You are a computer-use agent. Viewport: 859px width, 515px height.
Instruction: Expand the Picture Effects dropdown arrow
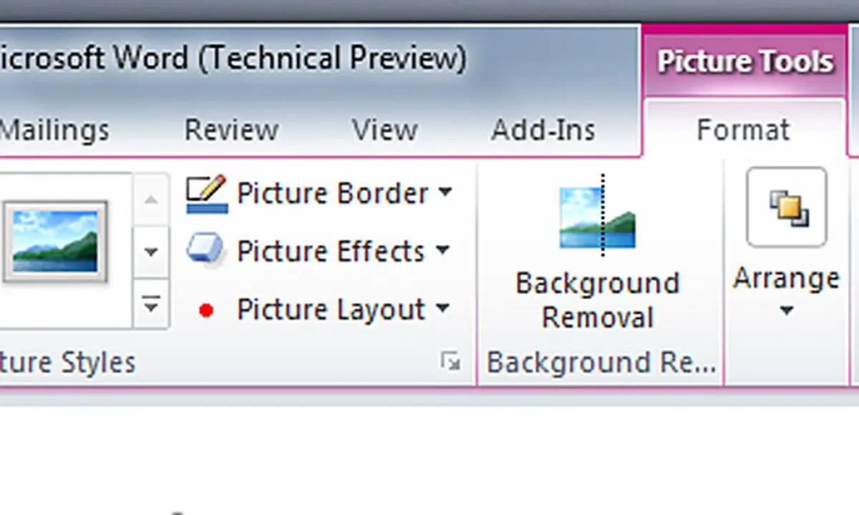click(x=443, y=250)
